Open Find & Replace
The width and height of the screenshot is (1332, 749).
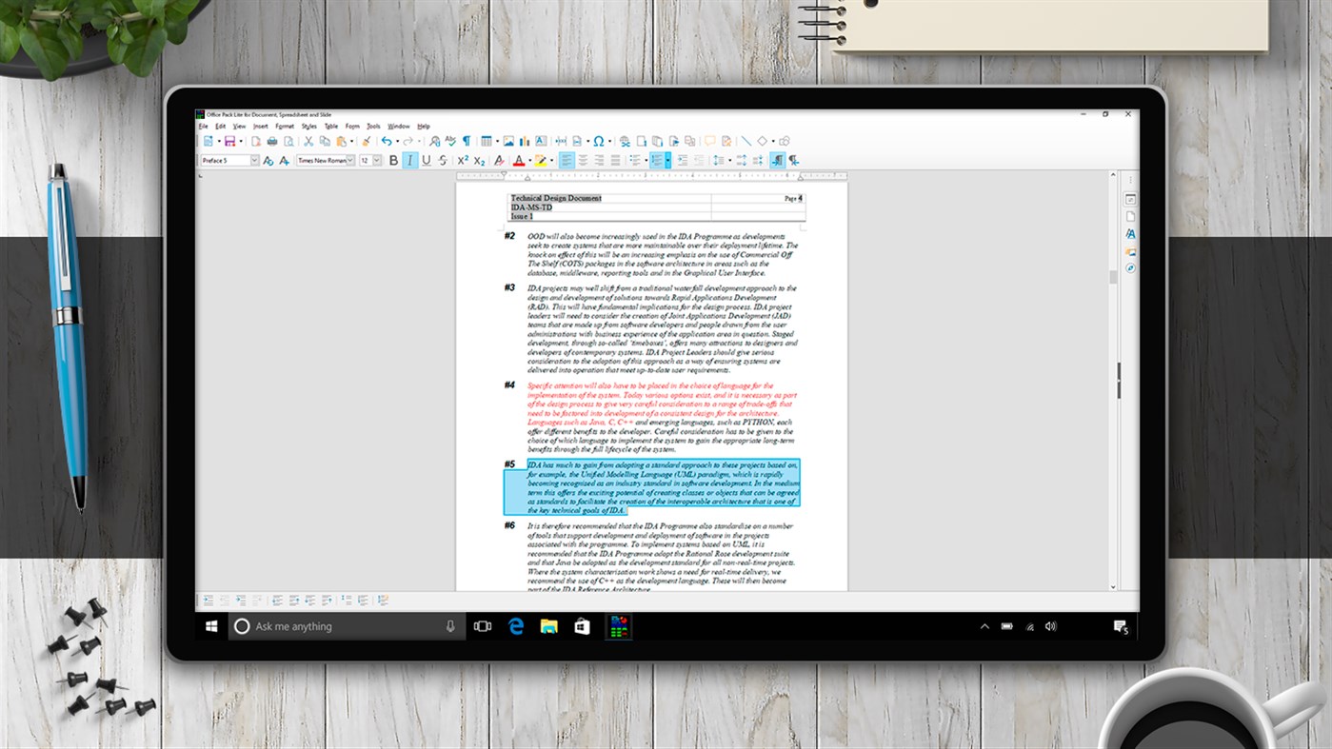point(433,140)
